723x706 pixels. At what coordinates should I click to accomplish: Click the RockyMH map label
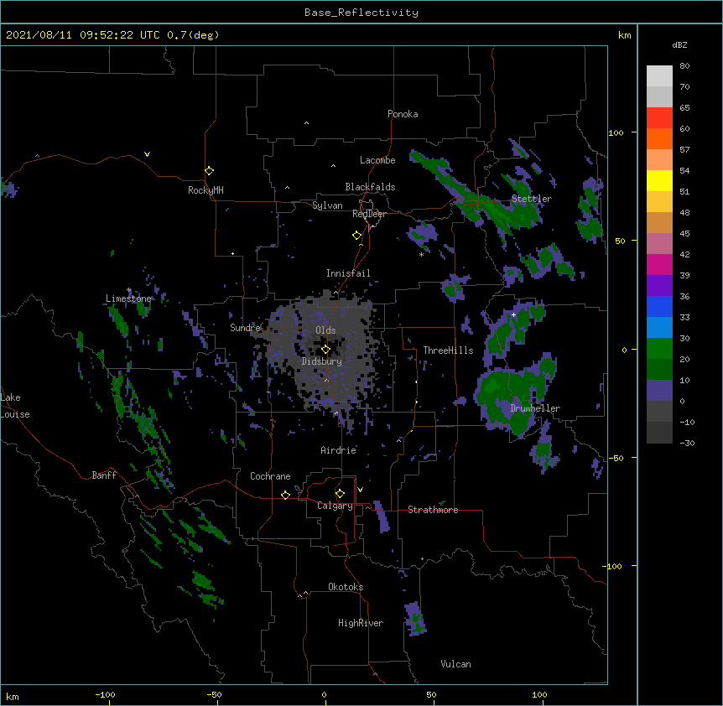point(205,190)
